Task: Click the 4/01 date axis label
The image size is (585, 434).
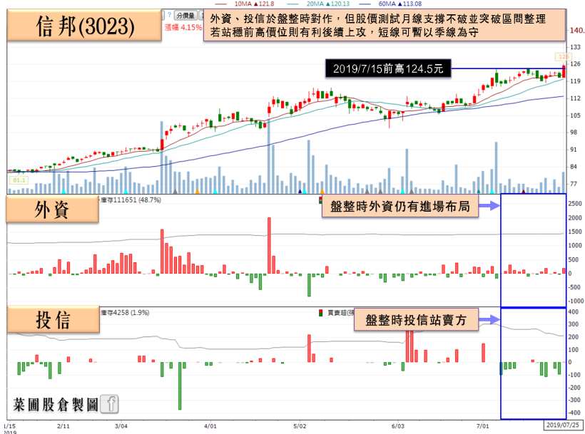Action: [x=210, y=425]
